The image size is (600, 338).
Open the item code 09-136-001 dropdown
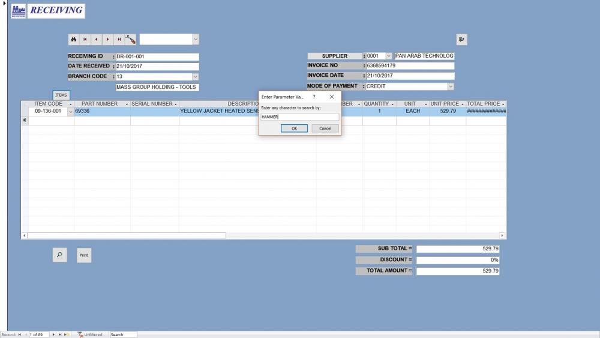click(70, 112)
